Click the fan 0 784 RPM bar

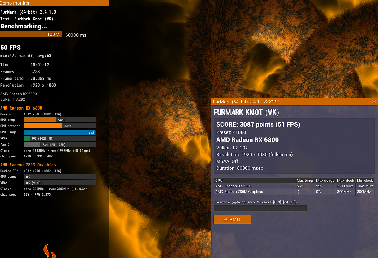(59, 144)
